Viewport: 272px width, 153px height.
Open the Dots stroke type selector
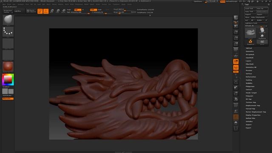(8, 32)
